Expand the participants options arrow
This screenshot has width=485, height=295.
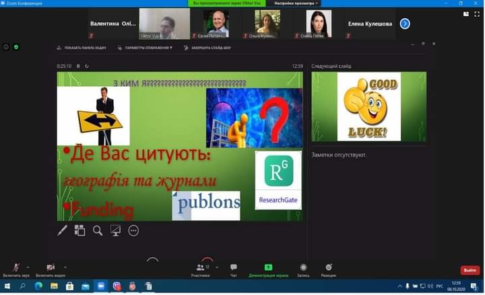pyautogui.click(x=217, y=267)
